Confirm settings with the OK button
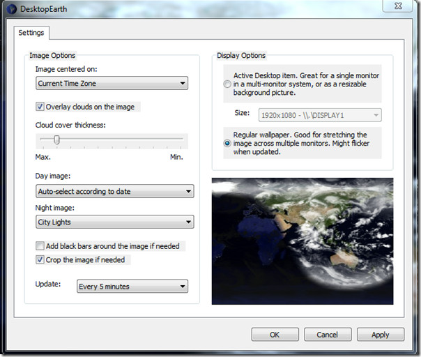The height and width of the screenshot is (357, 421). pyautogui.click(x=275, y=335)
